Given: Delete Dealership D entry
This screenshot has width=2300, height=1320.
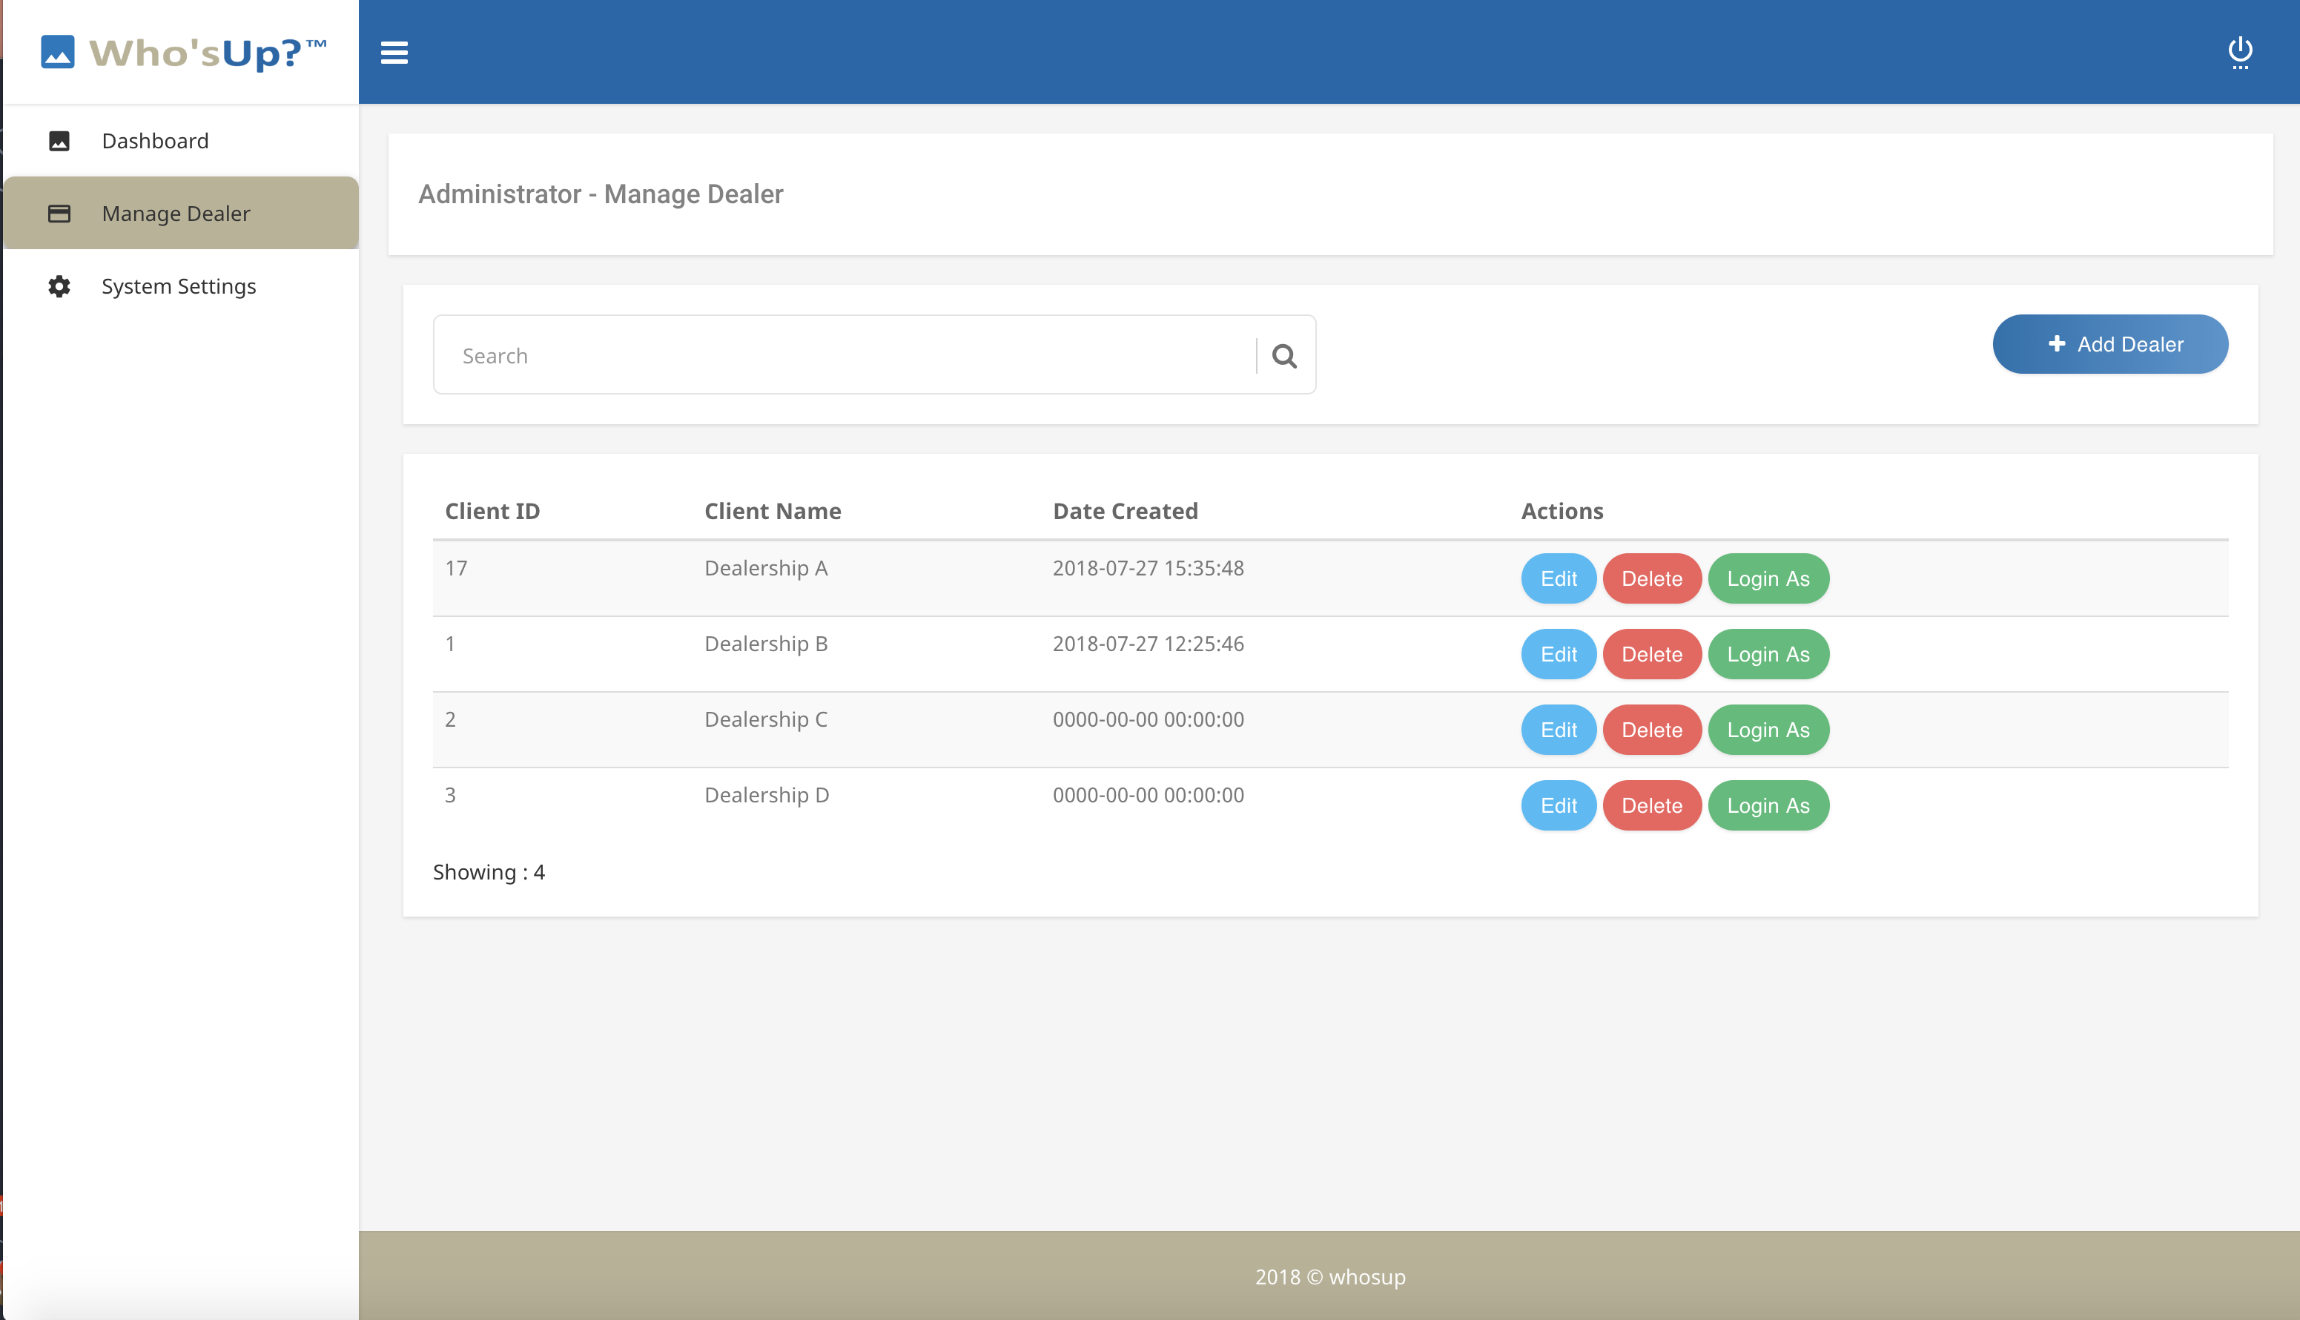Looking at the screenshot, I should [1651, 805].
